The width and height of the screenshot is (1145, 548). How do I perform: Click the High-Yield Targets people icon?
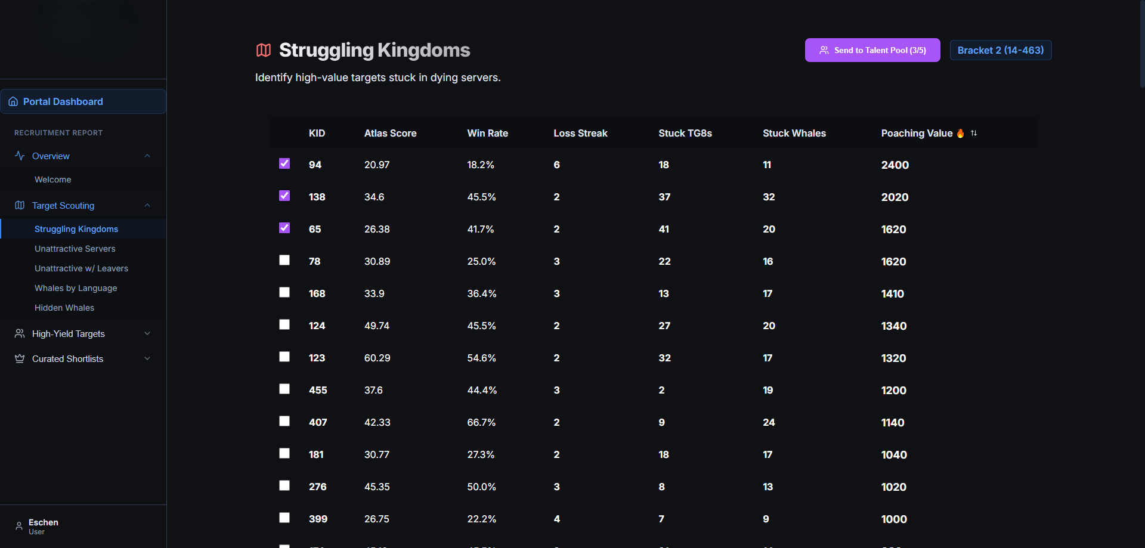[x=20, y=333]
